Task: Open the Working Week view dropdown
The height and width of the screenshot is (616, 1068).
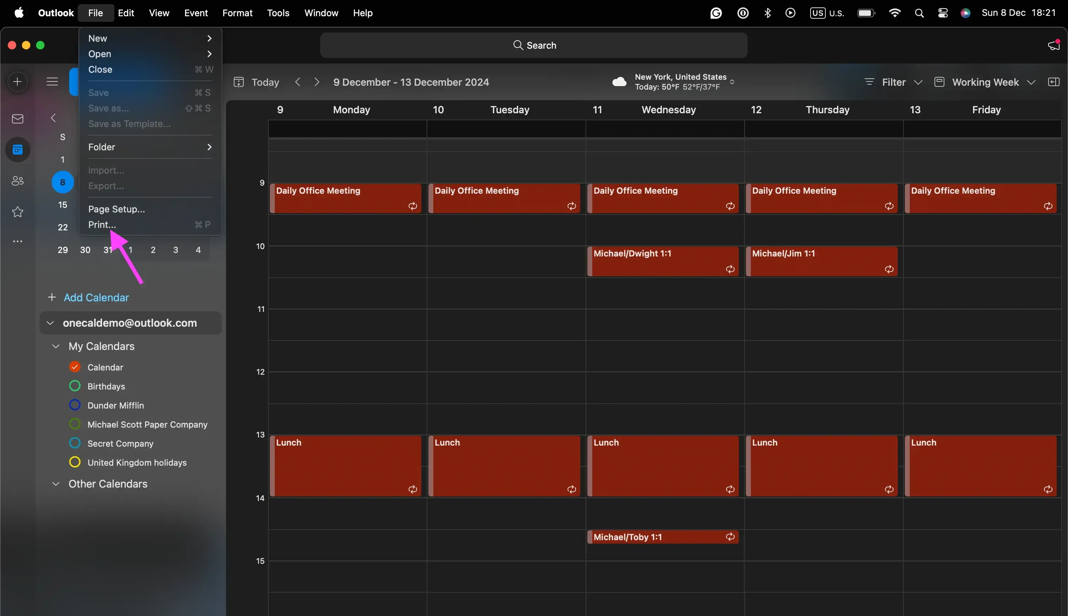Action: point(985,82)
